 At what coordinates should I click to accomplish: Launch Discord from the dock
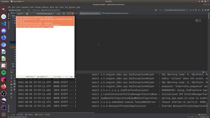4,30
